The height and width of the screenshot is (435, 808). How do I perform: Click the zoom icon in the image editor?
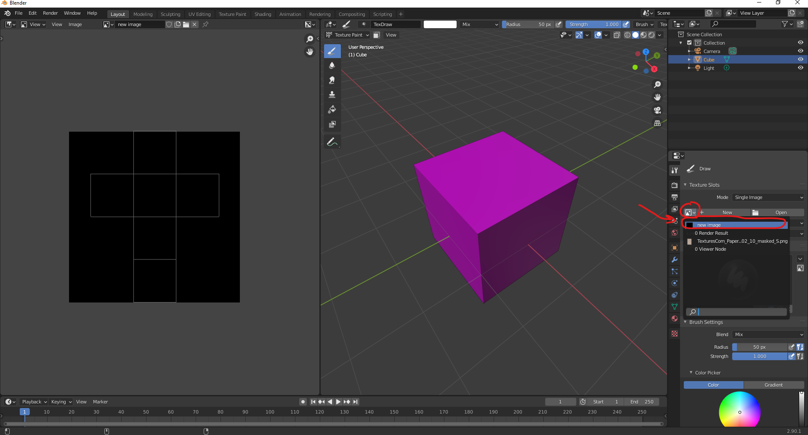pyautogui.click(x=310, y=39)
